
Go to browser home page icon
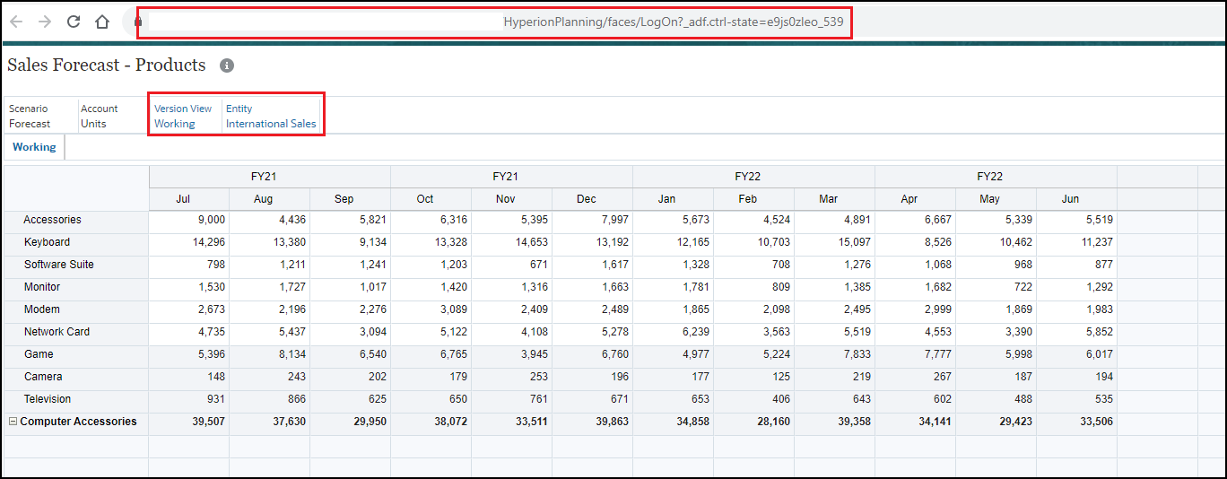(102, 22)
